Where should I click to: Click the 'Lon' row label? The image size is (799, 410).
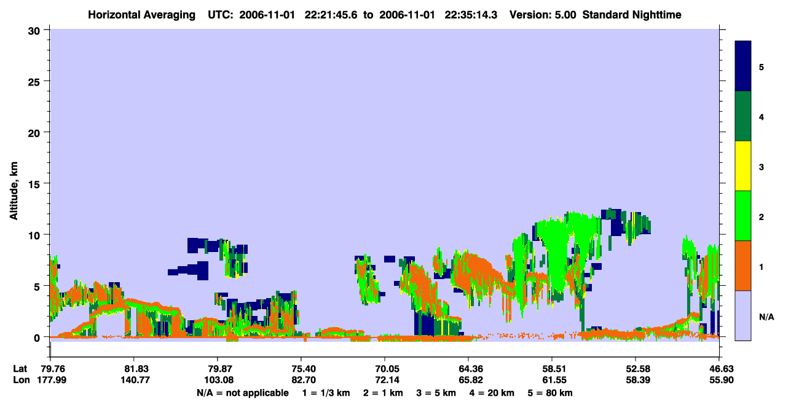click(x=20, y=380)
